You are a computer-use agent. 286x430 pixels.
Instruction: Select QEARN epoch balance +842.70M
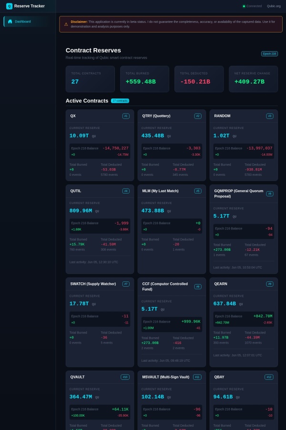(263, 316)
